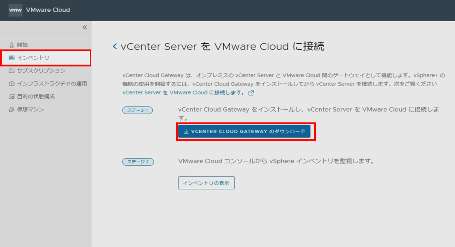
Task: Open サブスクリプション in the sidebar
Action: pyautogui.click(x=41, y=71)
